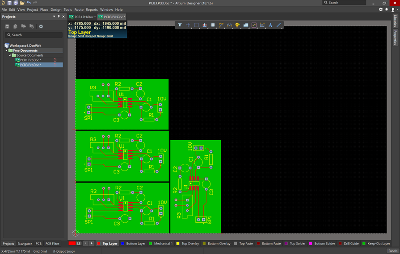400x254 pixels.
Task: Click the Projects panel open folder icon
Action: pos(24,26)
